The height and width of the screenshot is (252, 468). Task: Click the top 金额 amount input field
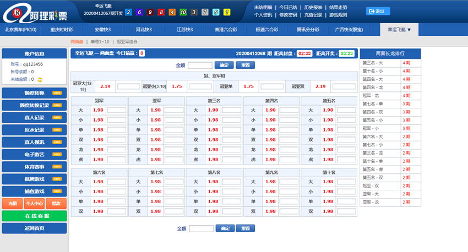click(200, 65)
